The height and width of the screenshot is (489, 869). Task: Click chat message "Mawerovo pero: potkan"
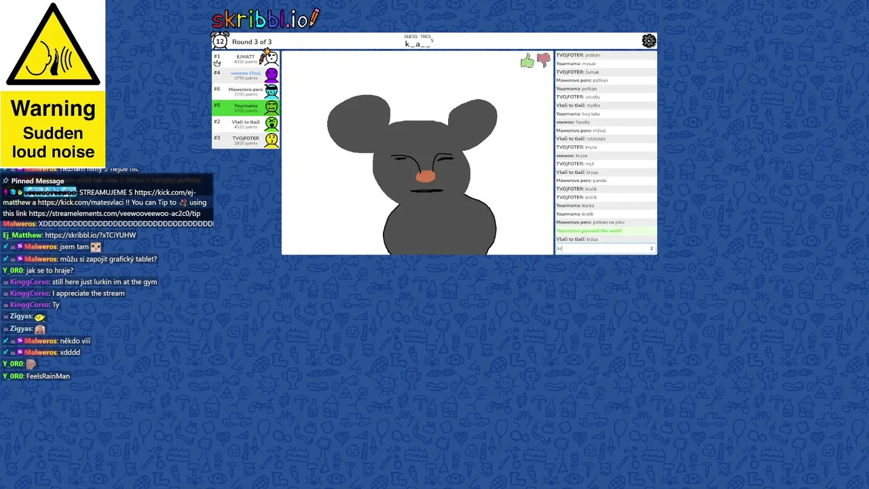tap(606, 80)
